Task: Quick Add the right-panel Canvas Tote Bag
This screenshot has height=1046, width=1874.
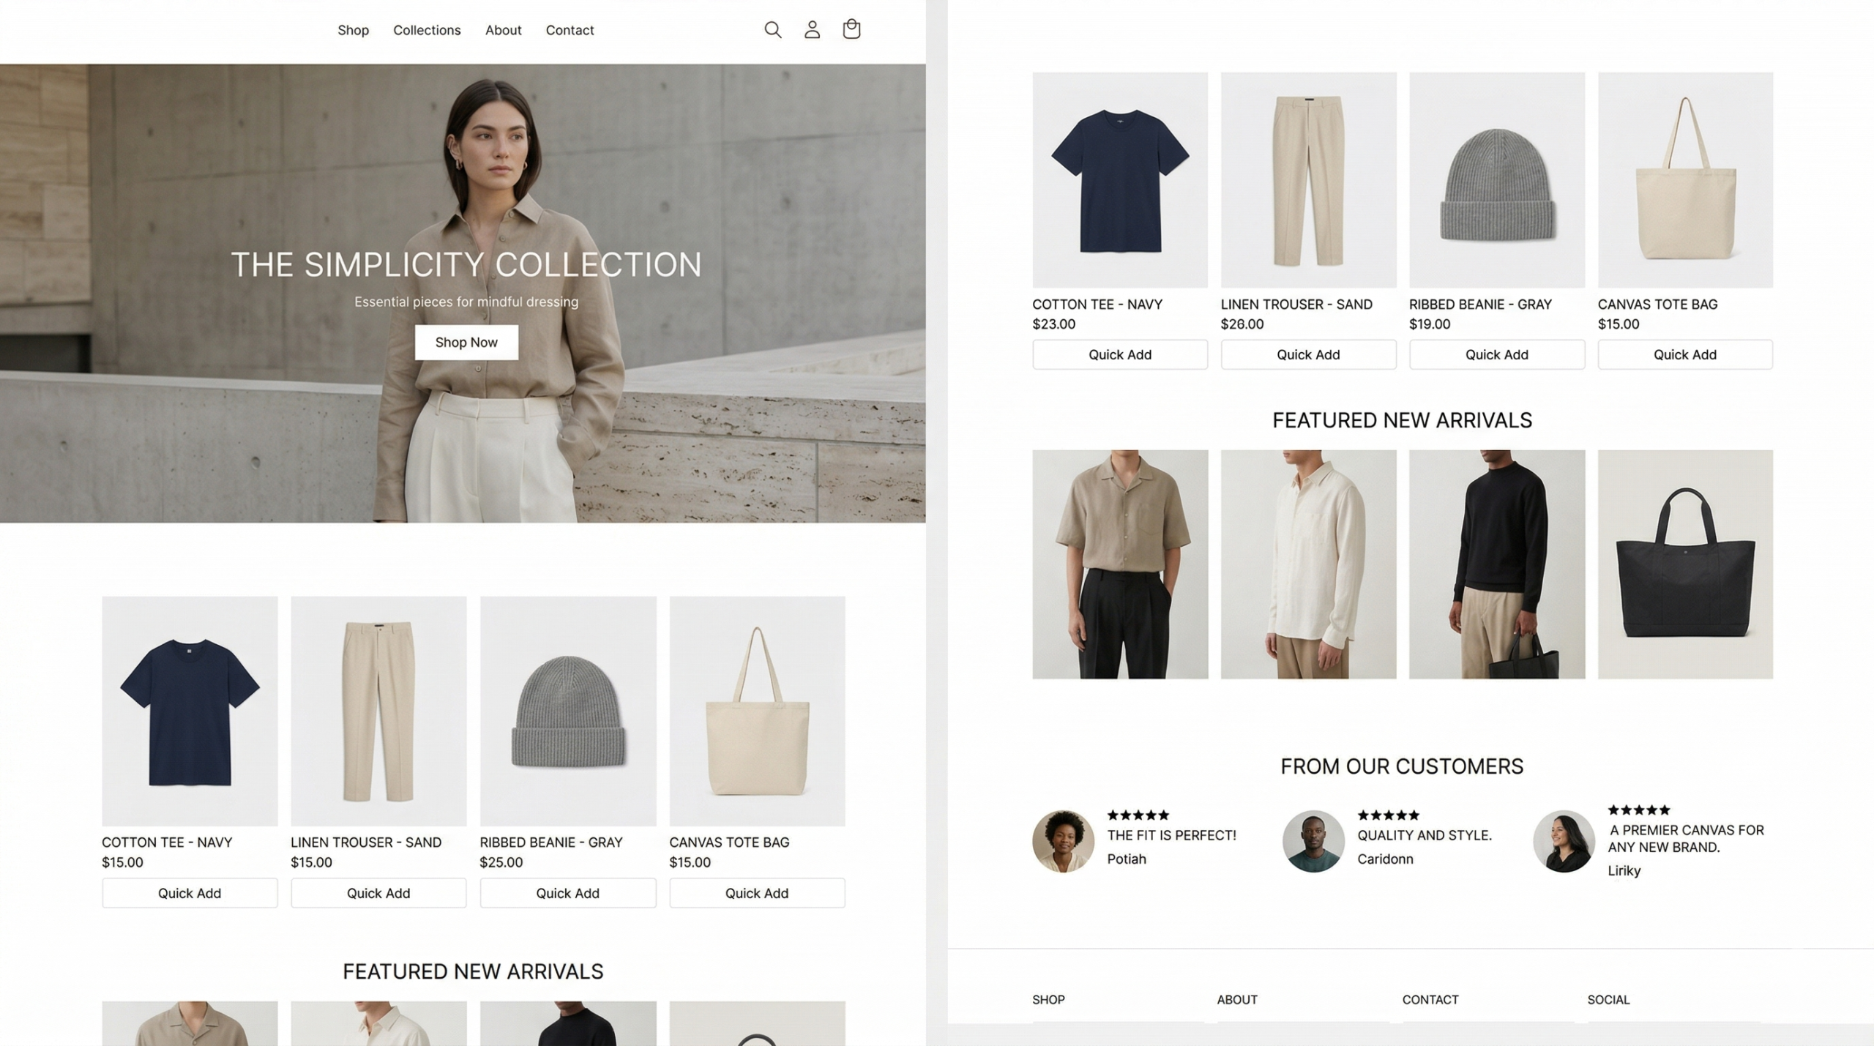Action: [x=1684, y=354]
